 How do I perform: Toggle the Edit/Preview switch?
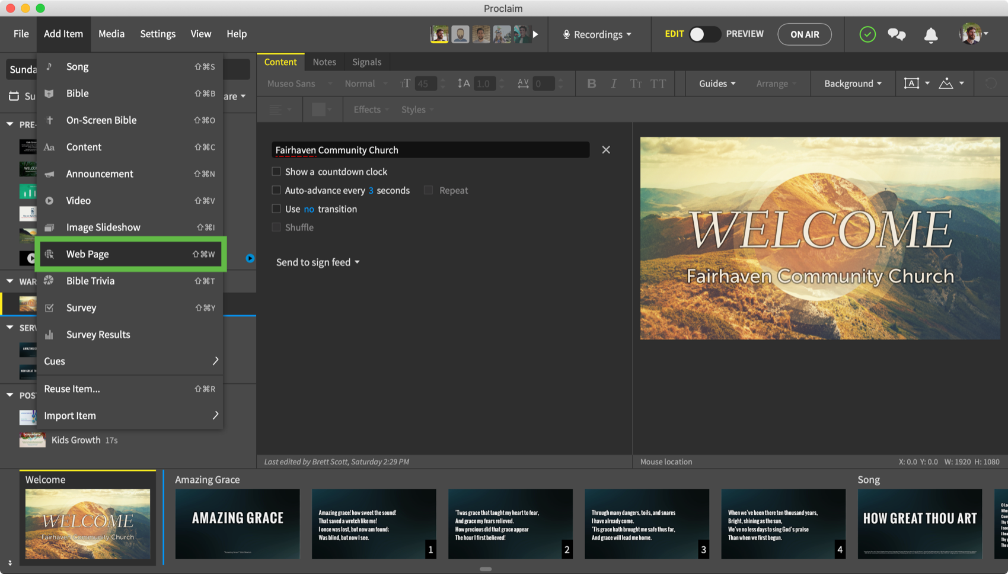(704, 34)
